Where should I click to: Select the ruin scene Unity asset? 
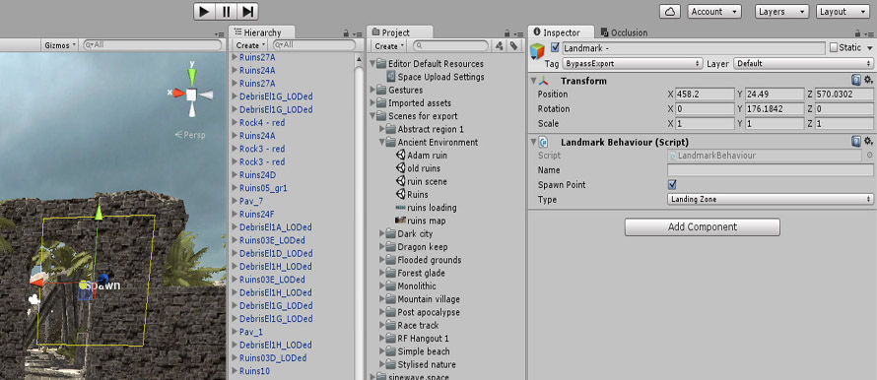coord(421,181)
